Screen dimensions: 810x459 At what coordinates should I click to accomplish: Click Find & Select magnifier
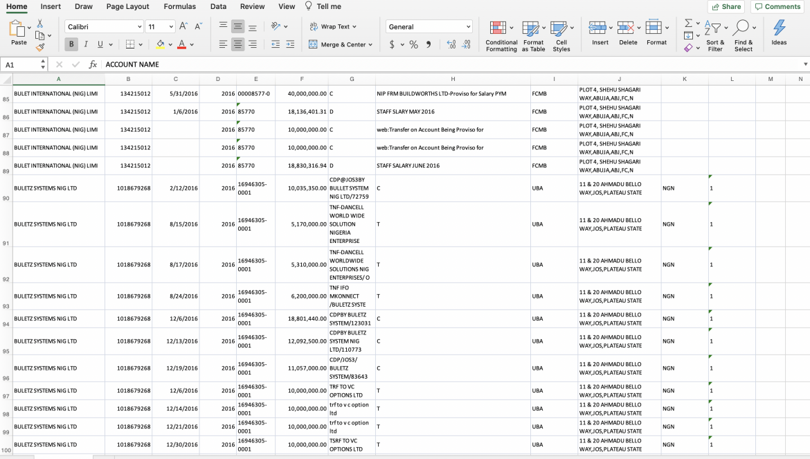[744, 36]
